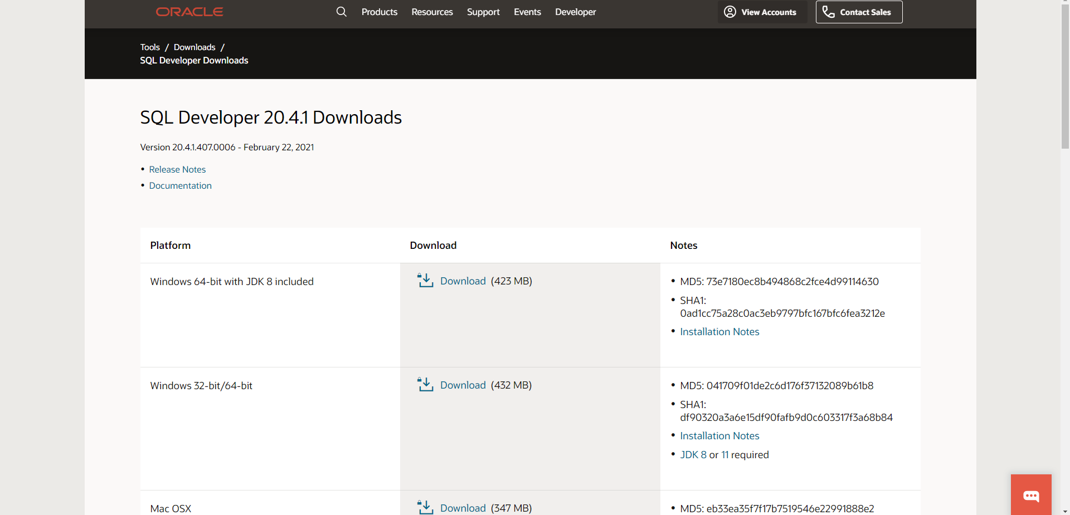Open the Documentation link

(x=180, y=185)
